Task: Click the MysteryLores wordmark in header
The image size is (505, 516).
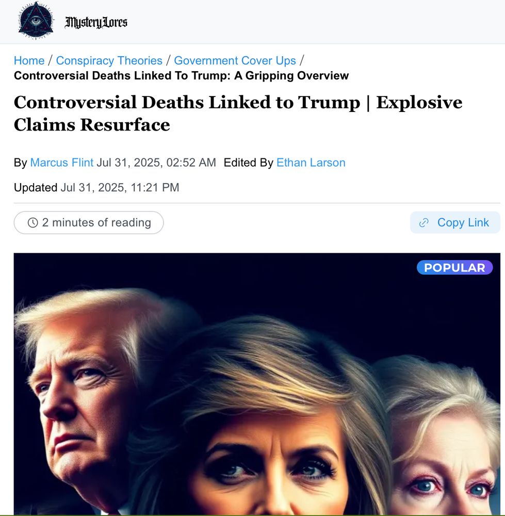Action: point(96,22)
